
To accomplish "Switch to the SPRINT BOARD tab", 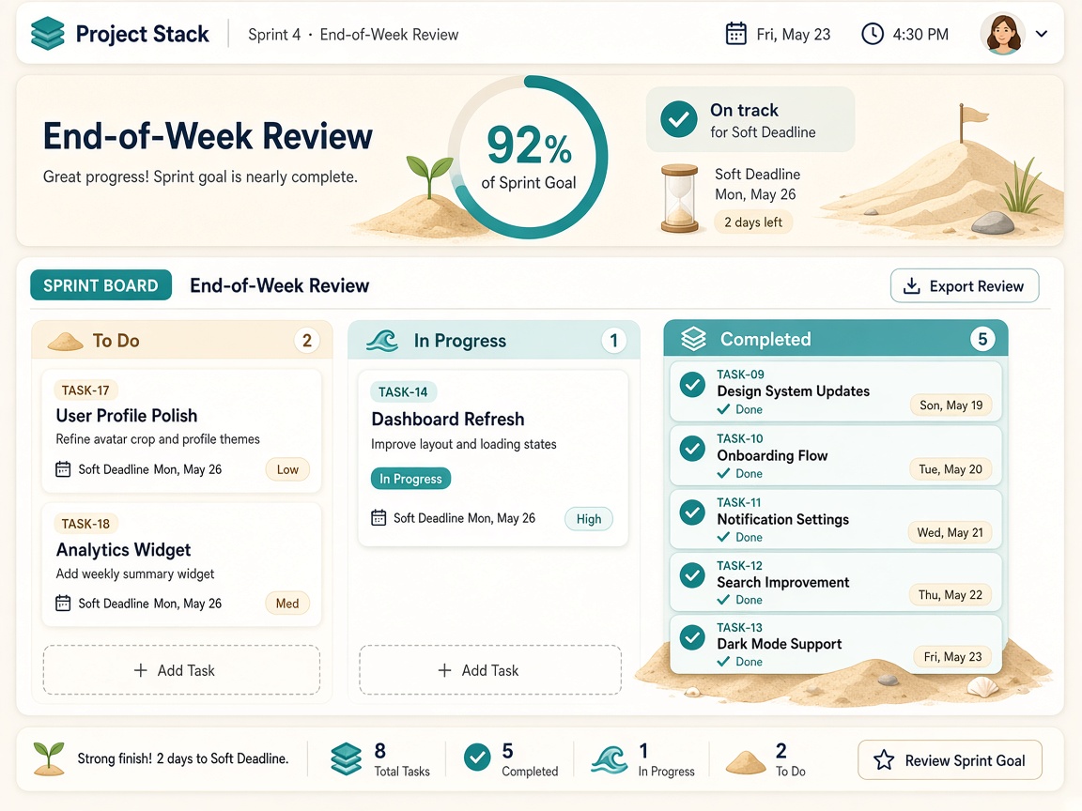I will (x=100, y=285).
